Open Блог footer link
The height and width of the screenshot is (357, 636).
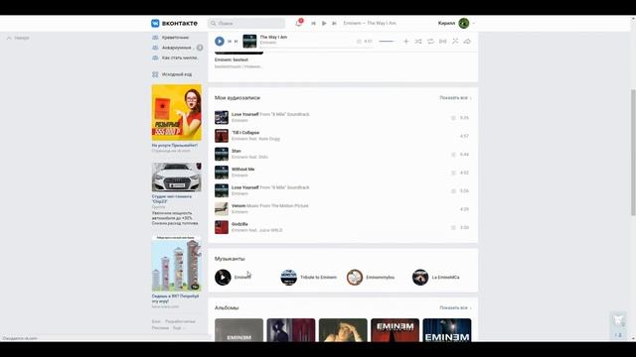[156, 321]
